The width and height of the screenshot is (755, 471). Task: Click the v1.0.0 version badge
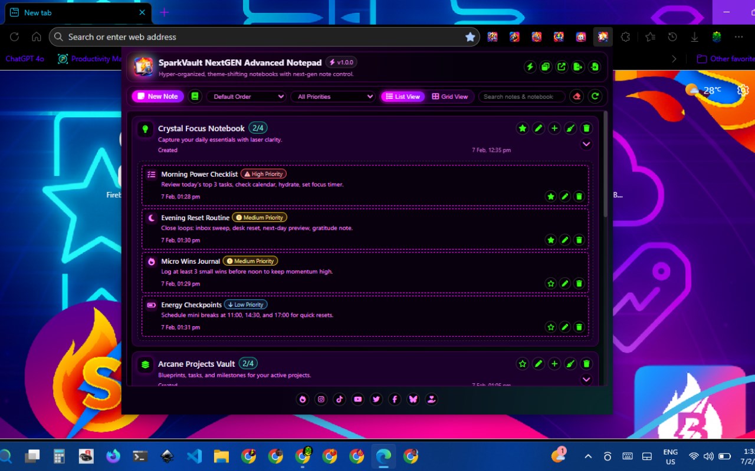[341, 62]
